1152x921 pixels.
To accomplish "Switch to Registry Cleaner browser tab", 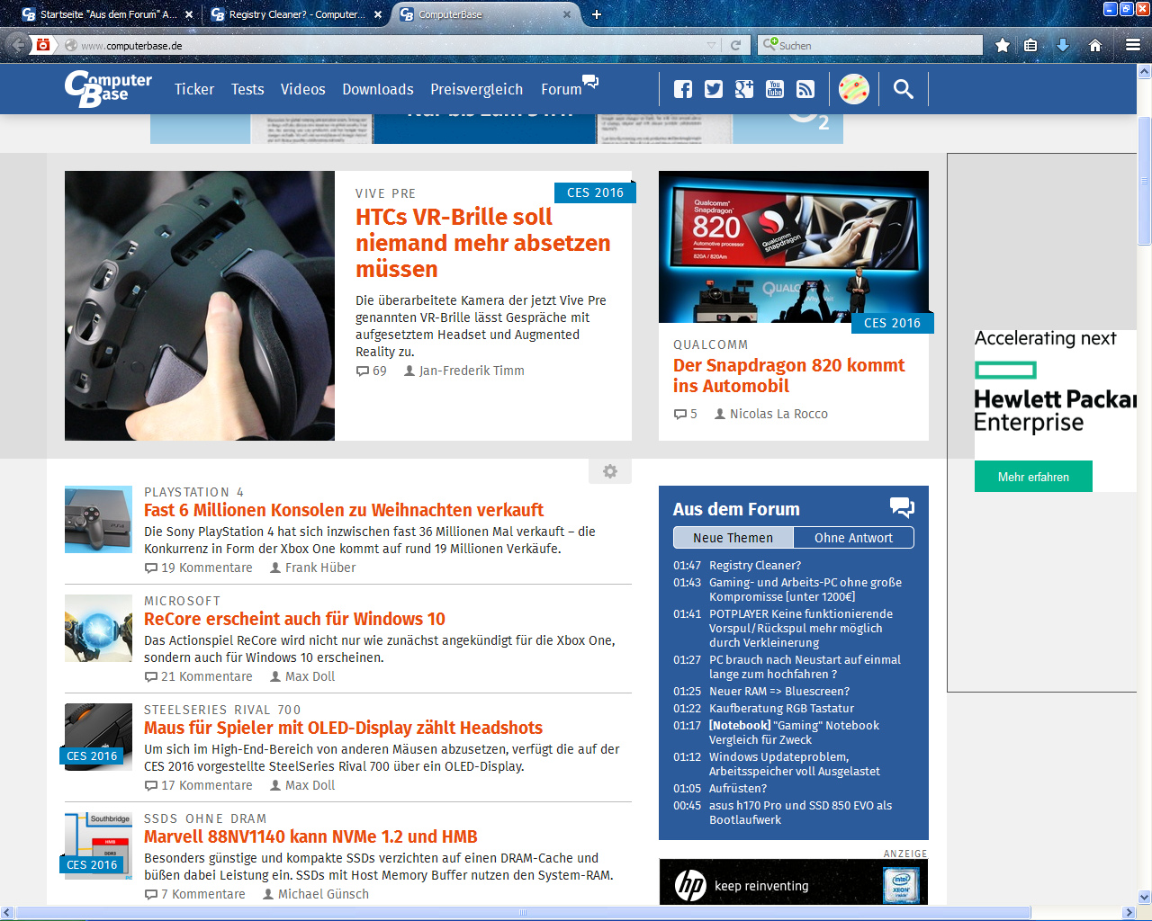I will click(295, 14).
